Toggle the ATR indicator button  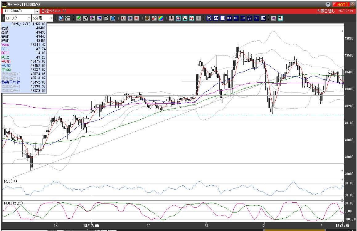[243, 18]
